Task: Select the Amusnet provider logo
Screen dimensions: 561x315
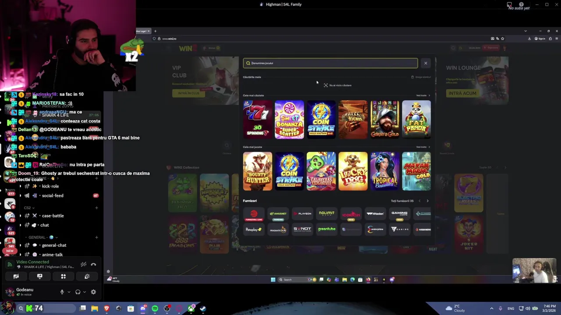Action: [278, 214]
